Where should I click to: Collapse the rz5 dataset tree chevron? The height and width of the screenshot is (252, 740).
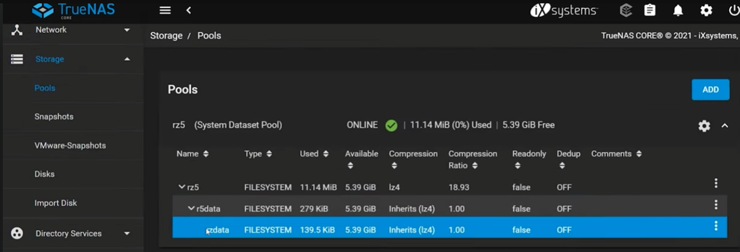(x=182, y=187)
